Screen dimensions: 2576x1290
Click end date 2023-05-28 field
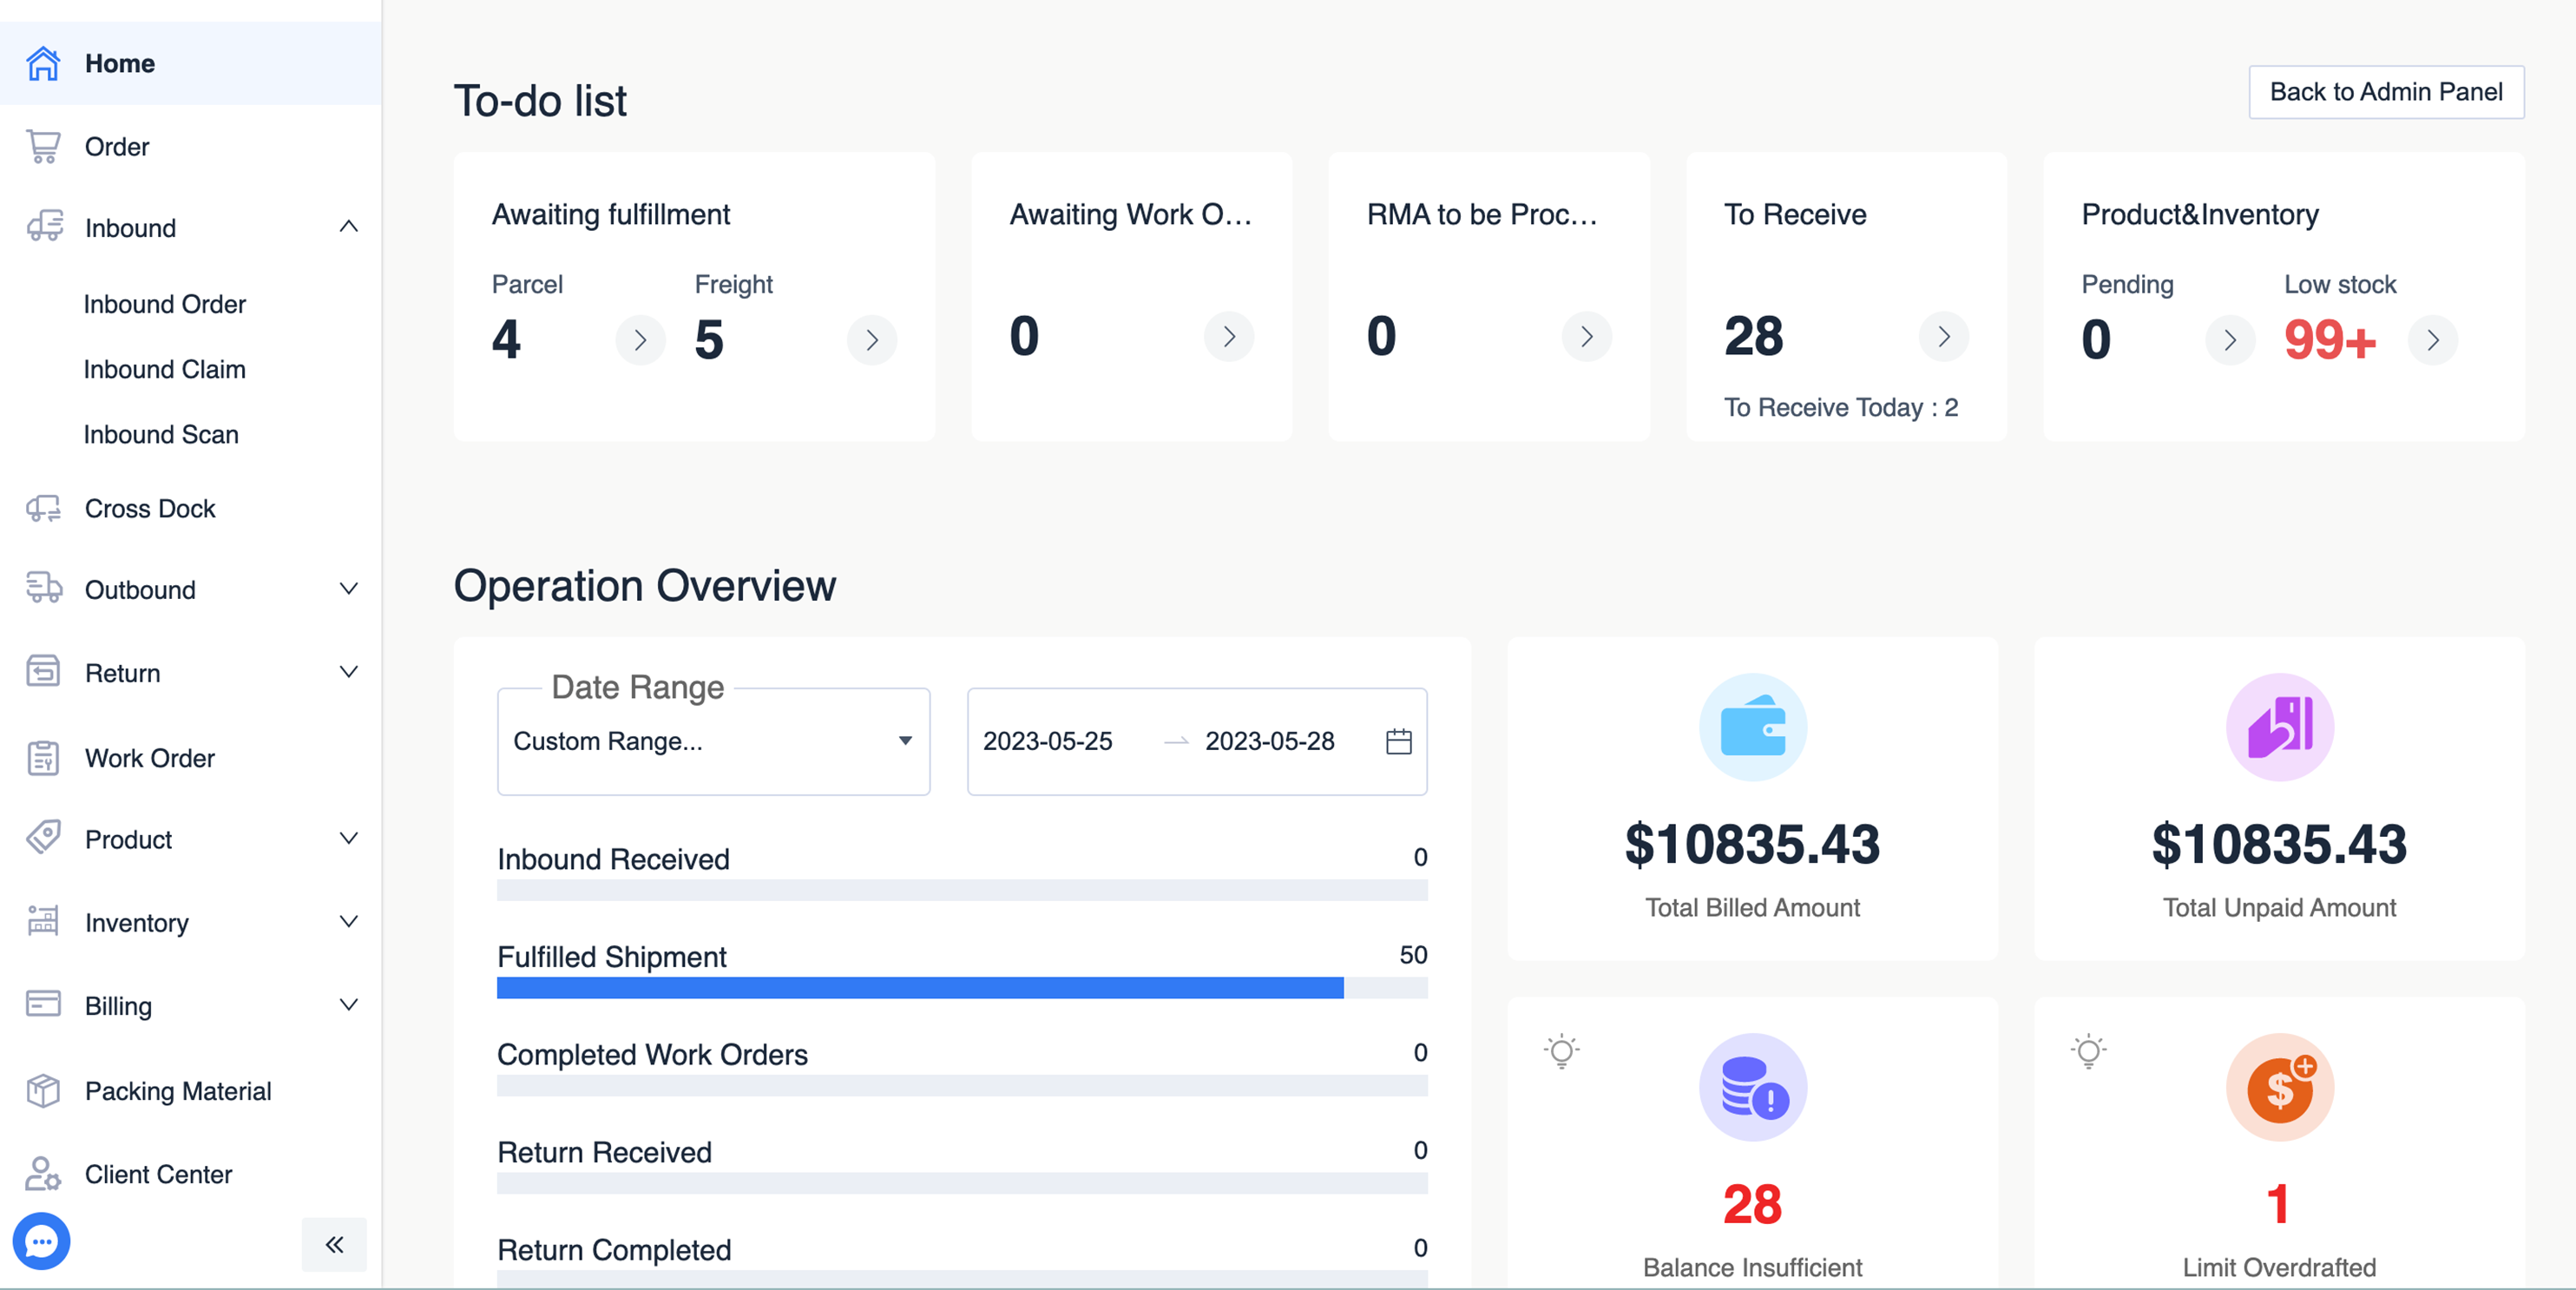(x=1269, y=741)
